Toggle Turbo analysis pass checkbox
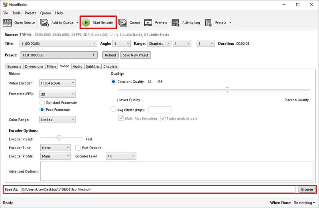 pyautogui.click(x=163, y=118)
